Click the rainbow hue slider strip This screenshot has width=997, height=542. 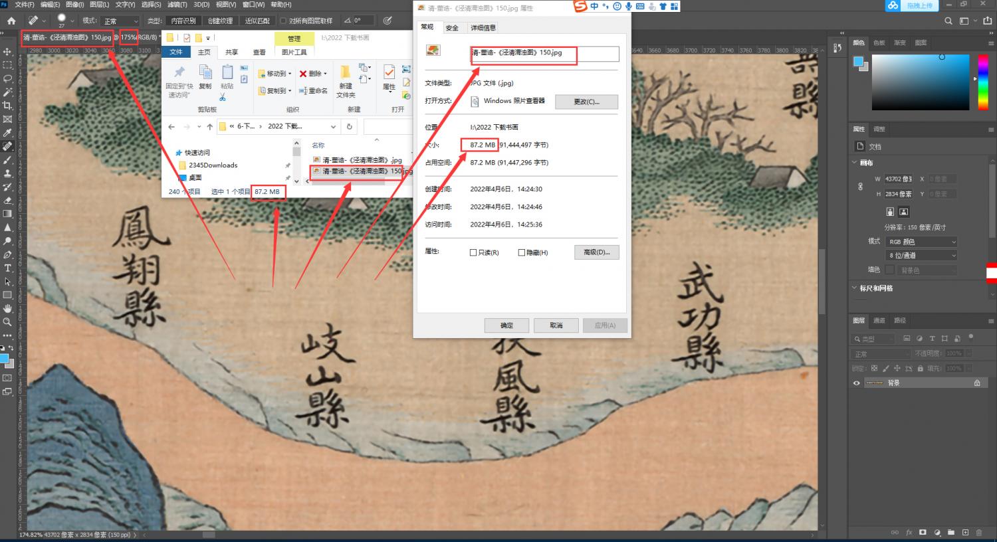(983, 82)
